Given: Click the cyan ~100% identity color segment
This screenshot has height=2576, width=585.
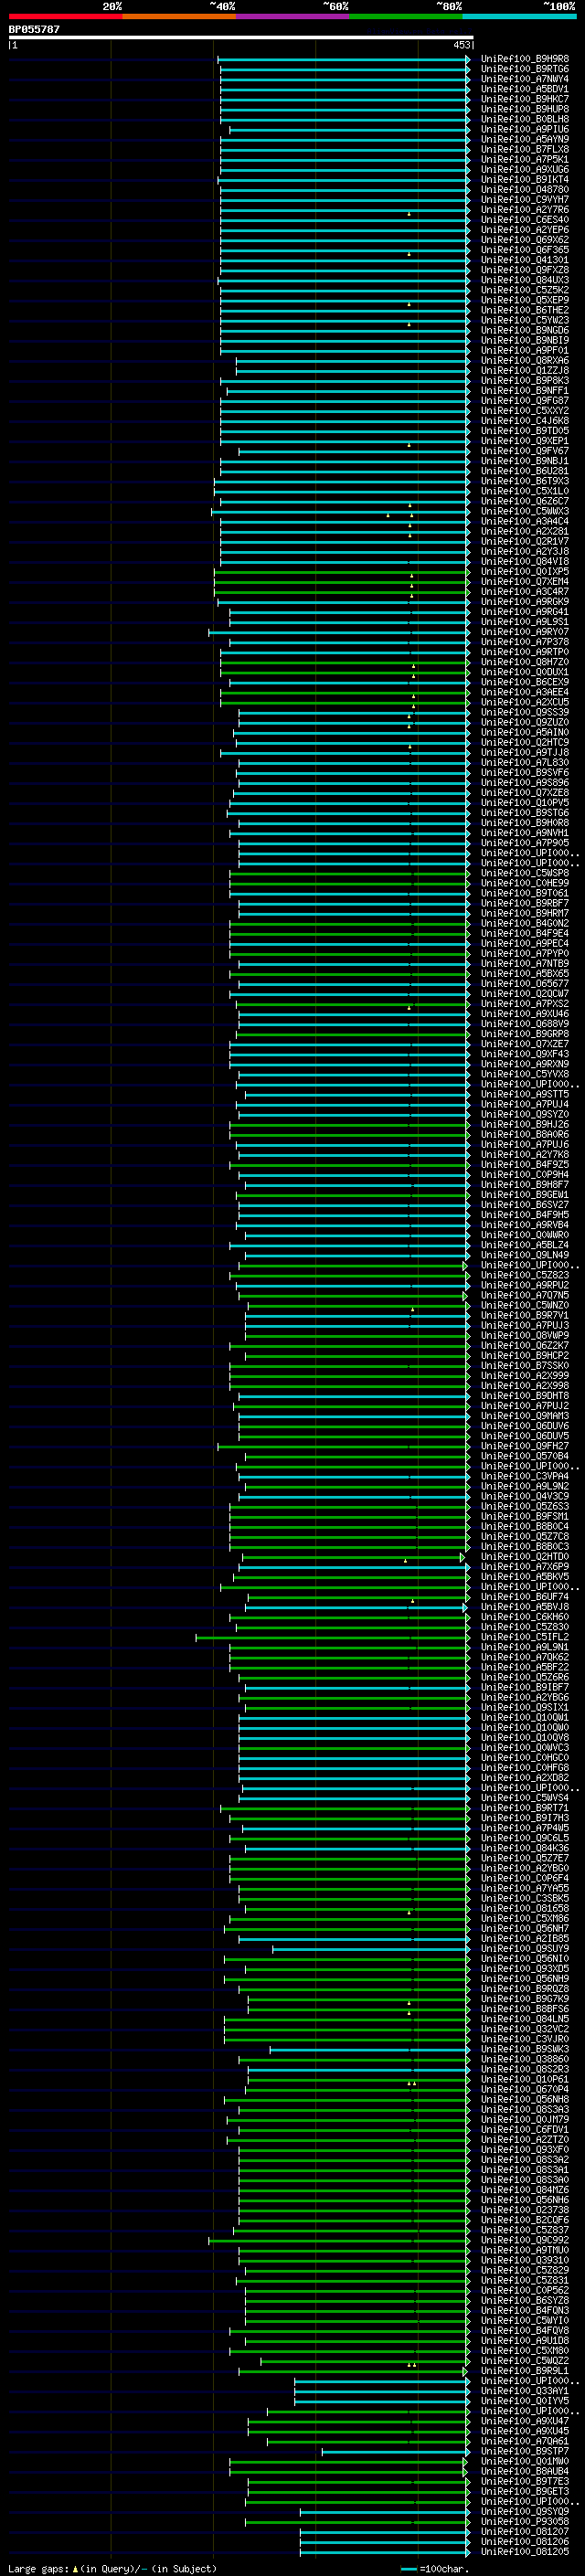Looking at the screenshot, I should 520,16.
